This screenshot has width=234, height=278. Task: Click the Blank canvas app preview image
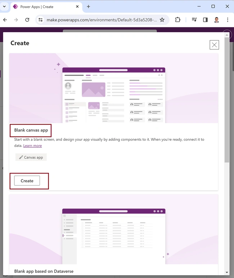(x=114, y=88)
